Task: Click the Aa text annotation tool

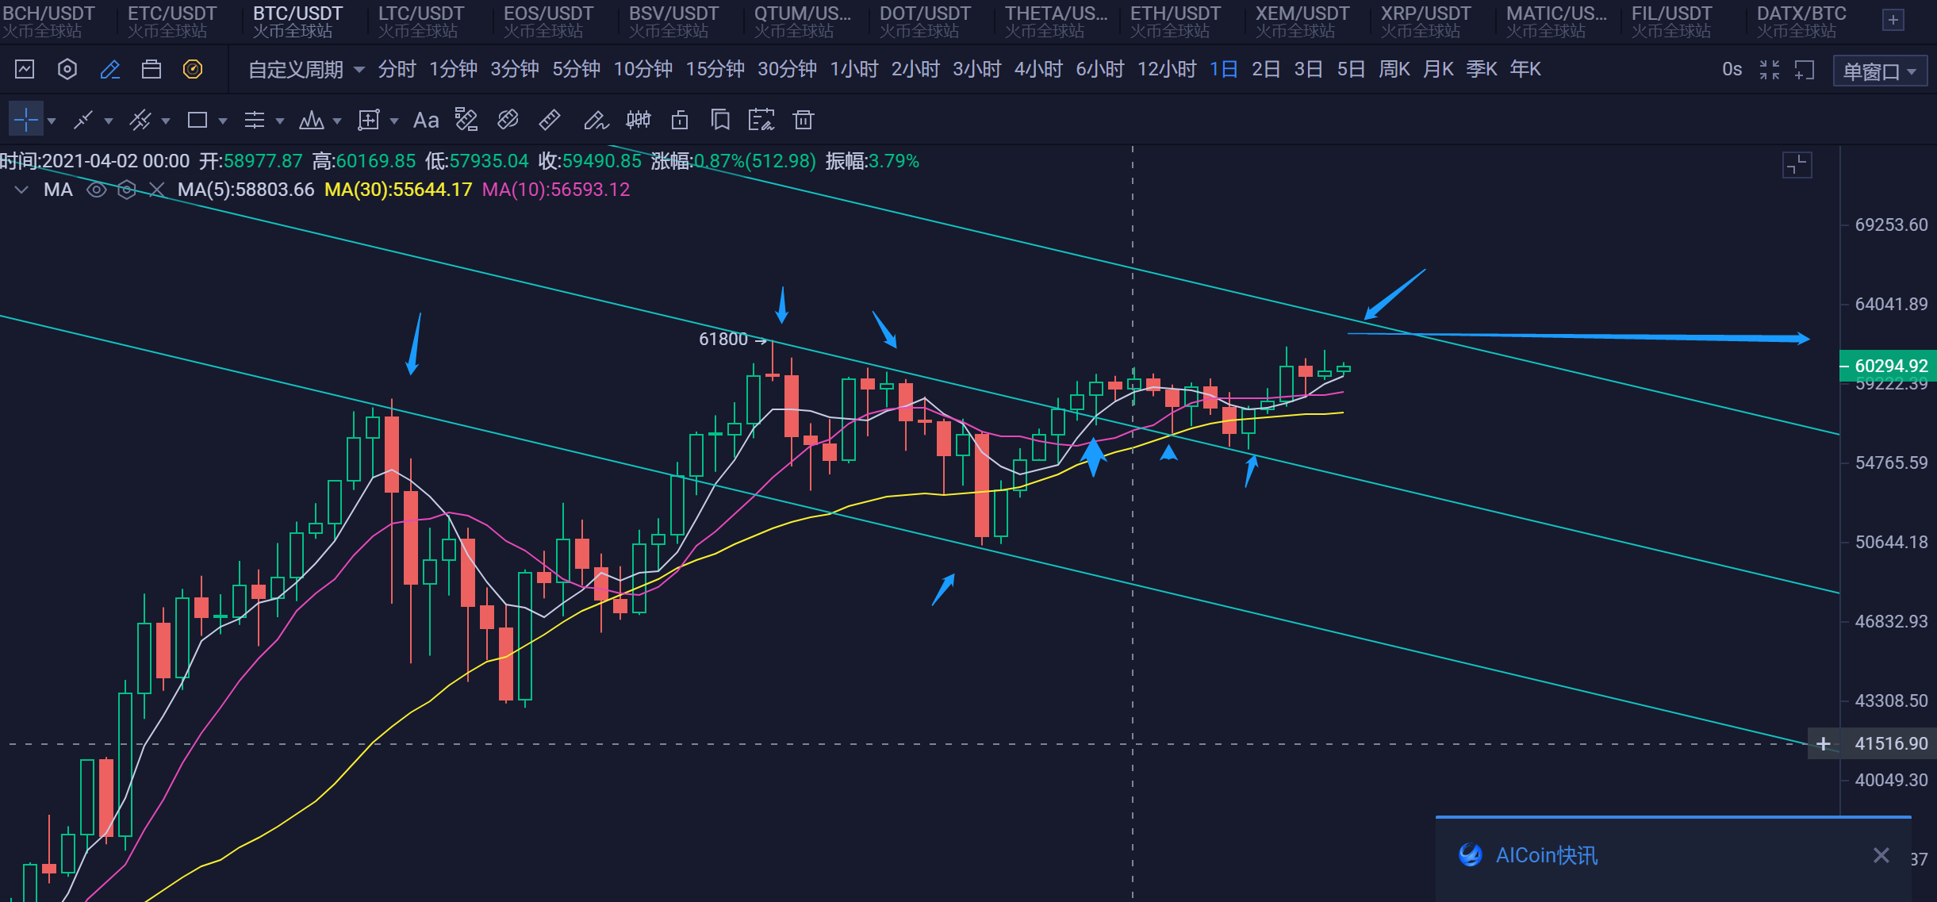Action: pos(426,121)
